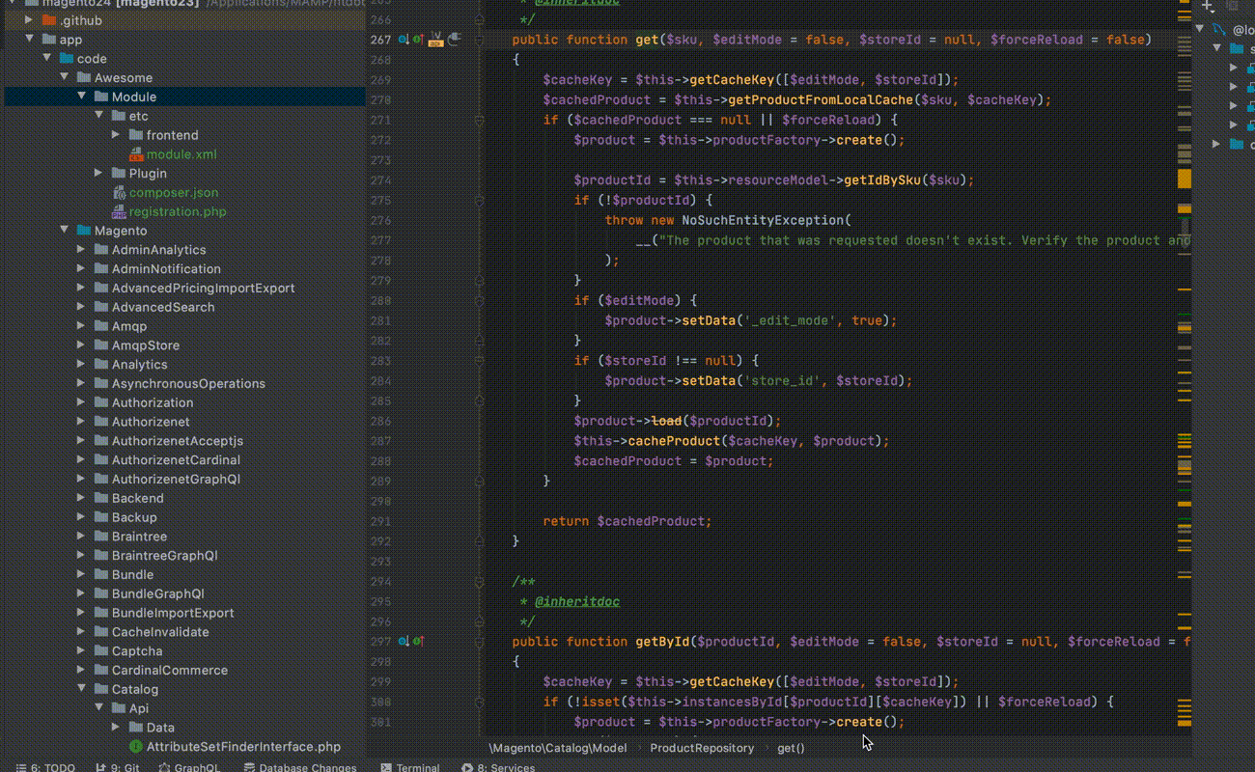Expand the frontend folder

click(116, 135)
